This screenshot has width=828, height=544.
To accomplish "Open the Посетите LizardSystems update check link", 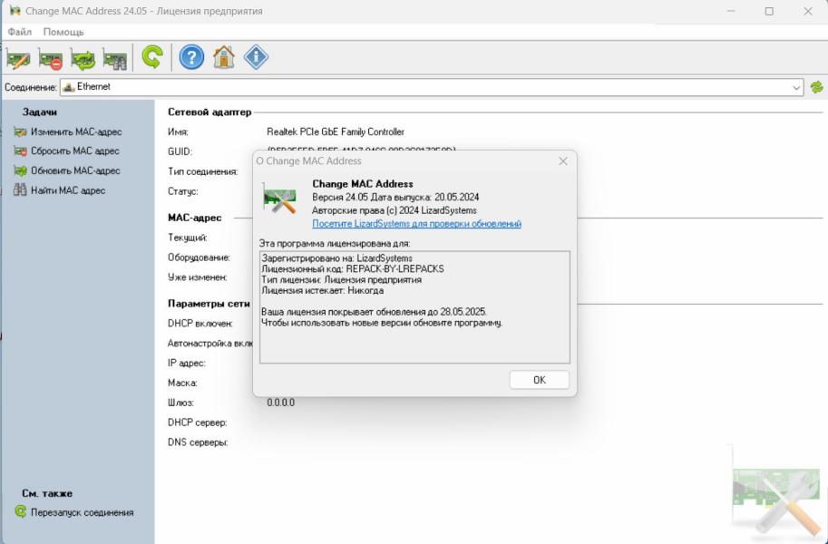I will point(416,224).
